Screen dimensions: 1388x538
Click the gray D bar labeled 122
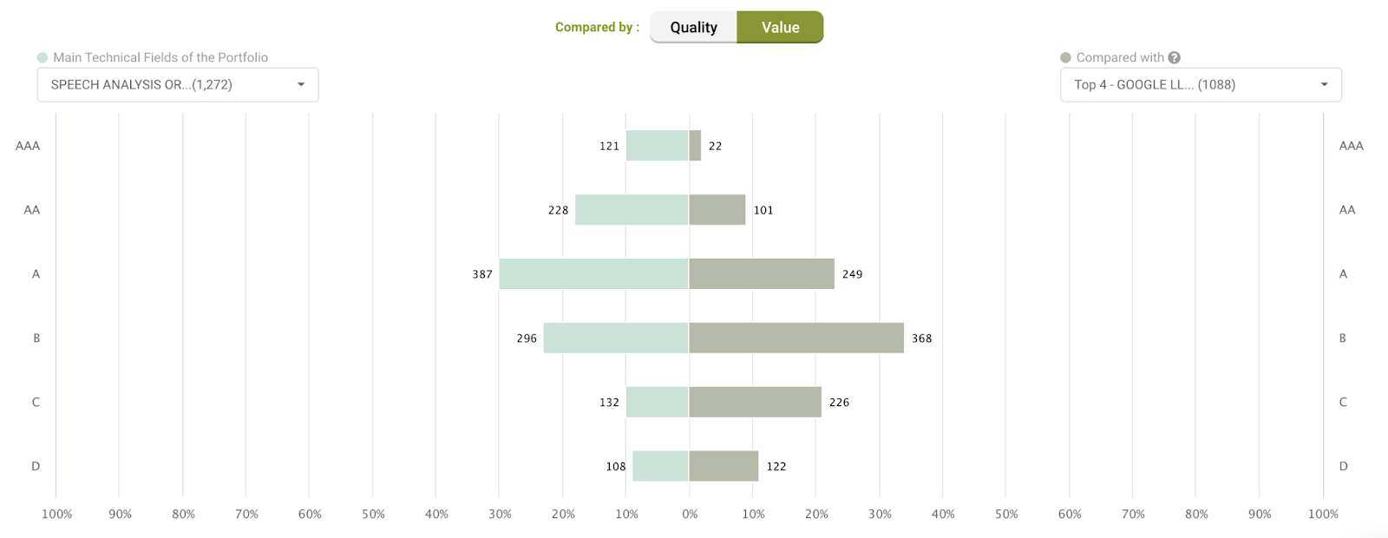723,466
